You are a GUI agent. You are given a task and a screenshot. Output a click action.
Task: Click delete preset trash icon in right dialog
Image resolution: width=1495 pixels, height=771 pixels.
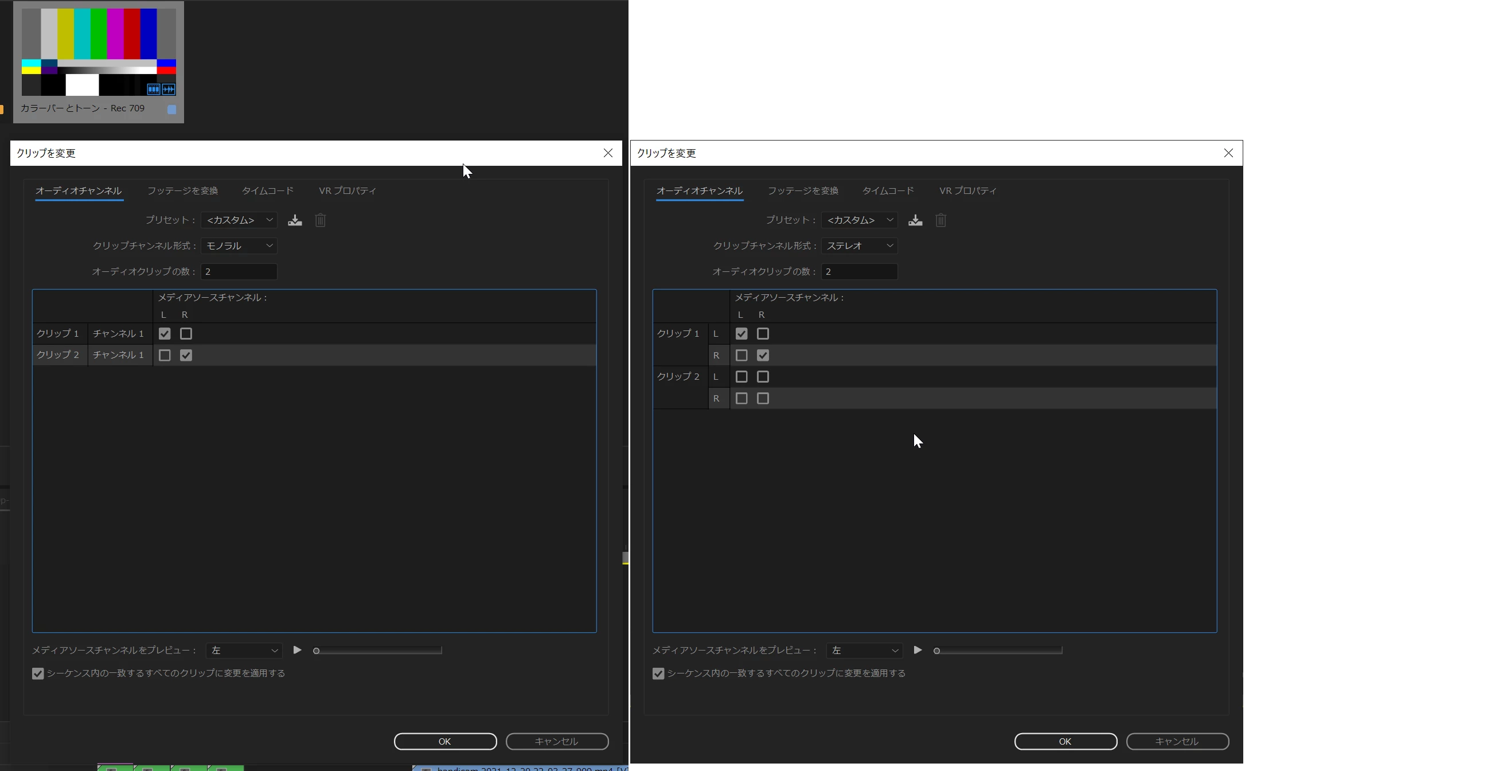[x=941, y=220]
